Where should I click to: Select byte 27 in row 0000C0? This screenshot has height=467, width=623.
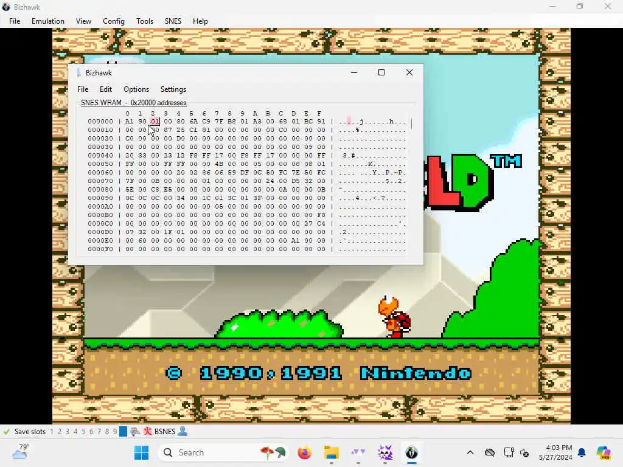pos(308,224)
